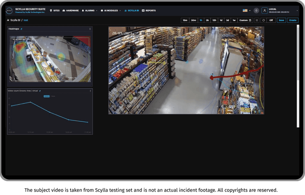
Task: Click the grocery aisle camera view
Action: click(x=186, y=71)
